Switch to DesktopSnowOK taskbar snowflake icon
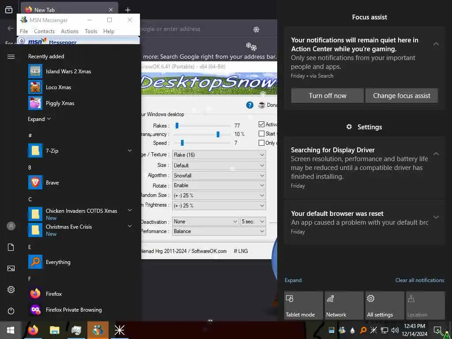Screen dimensions: 452x339 (x=119, y=330)
